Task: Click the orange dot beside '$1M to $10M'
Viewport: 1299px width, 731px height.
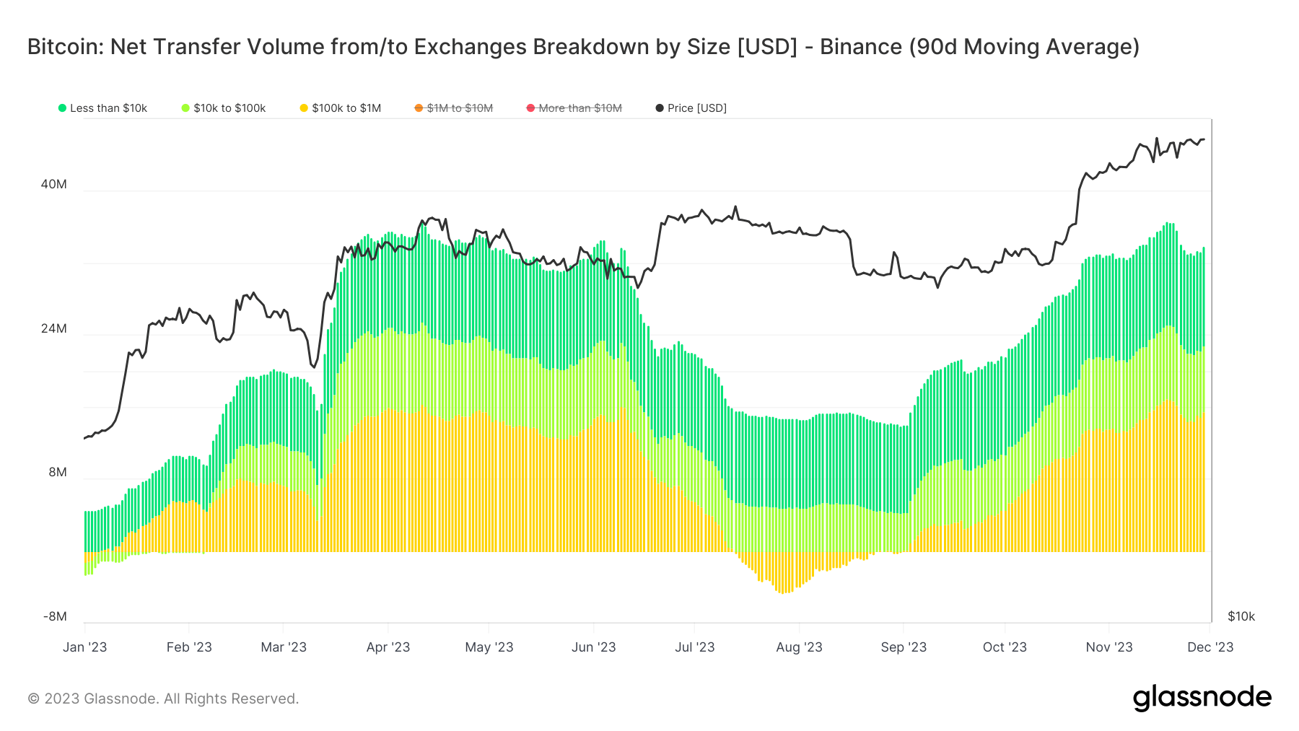Action: point(419,108)
